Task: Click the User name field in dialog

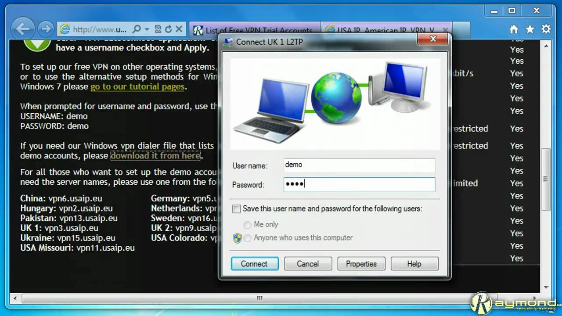Action: (359, 165)
